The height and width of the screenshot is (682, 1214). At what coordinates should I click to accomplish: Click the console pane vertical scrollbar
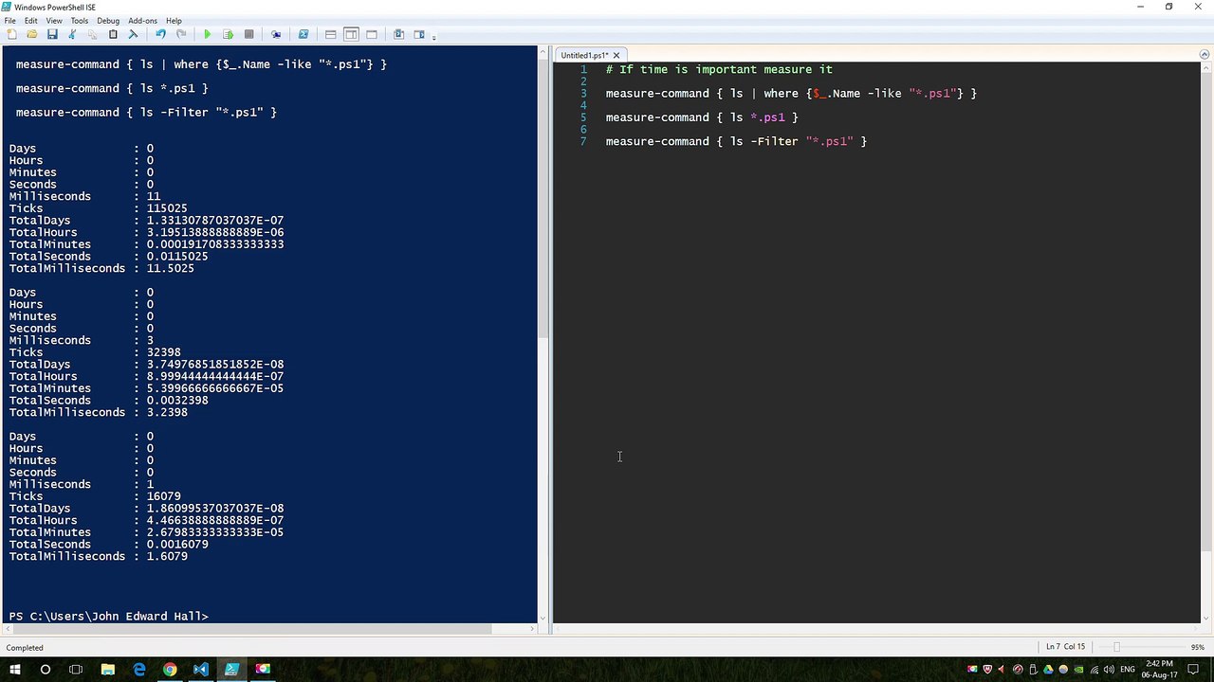pos(543,199)
